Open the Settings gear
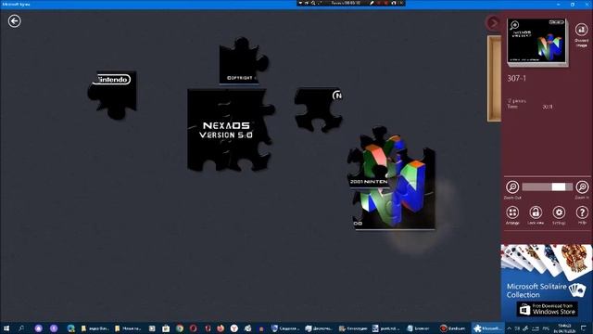The width and height of the screenshot is (593, 334). pyautogui.click(x=559, y=212)
